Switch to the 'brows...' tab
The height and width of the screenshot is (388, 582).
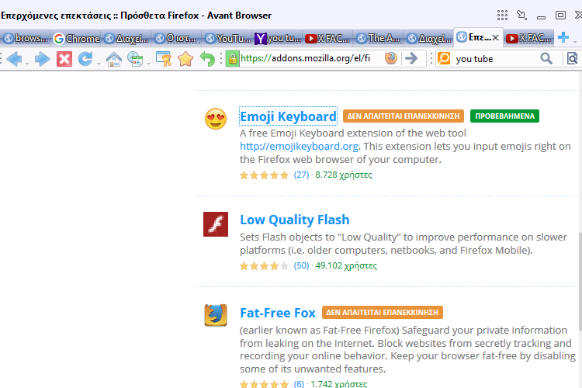pyautogui.click(x=26, y=38)
